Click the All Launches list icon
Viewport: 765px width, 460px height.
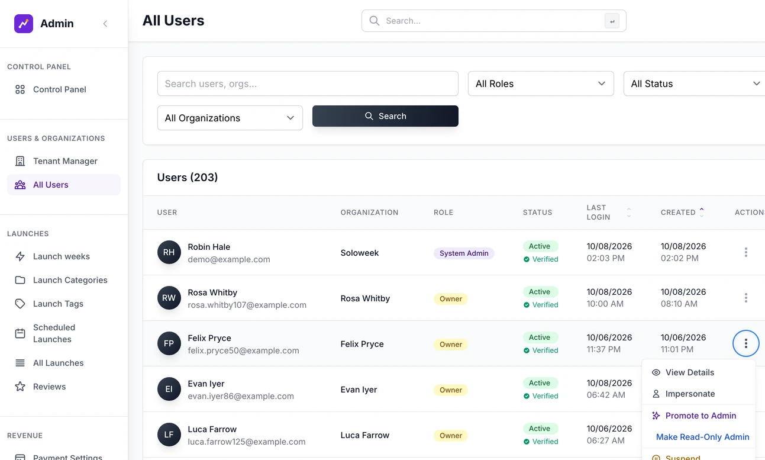[x=20, y=363]
